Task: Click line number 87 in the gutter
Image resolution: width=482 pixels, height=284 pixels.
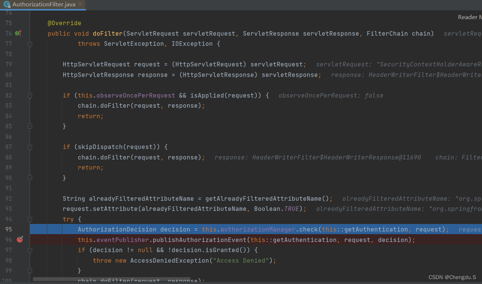Action: [x=8, y=147]
